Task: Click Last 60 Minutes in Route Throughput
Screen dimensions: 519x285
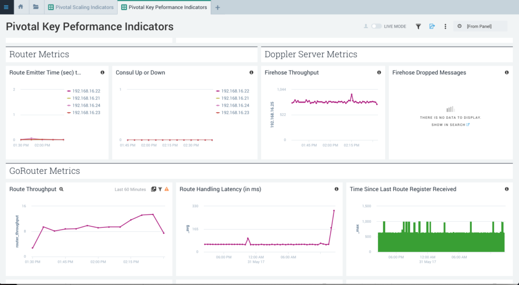Action: point(130,189)
